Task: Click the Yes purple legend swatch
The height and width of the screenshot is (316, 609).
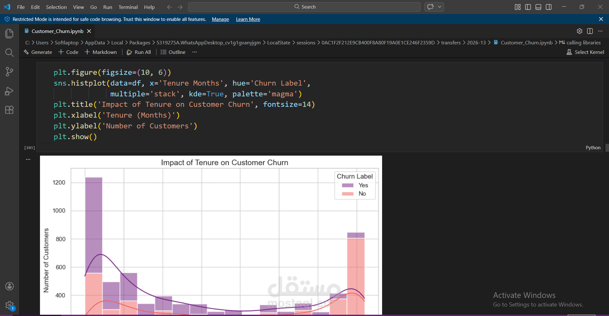Action: pyautogui.click(x=348, y=185)
